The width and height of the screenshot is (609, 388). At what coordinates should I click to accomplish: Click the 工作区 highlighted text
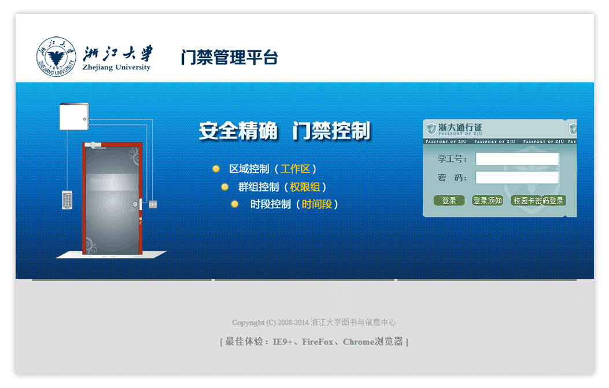pyautogui.click(x=296, y=169)
